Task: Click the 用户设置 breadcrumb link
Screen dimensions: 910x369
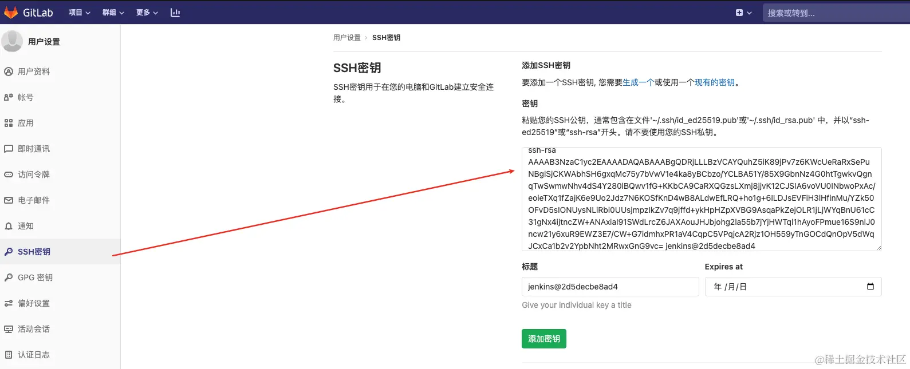Action: pyautogui.click(x=347, y=38)
